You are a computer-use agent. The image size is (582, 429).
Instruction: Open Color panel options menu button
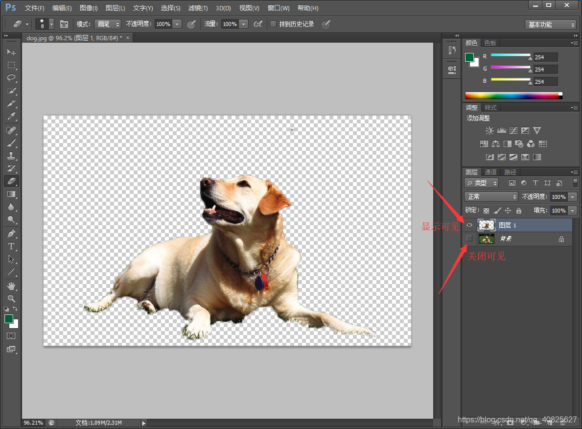574,43
